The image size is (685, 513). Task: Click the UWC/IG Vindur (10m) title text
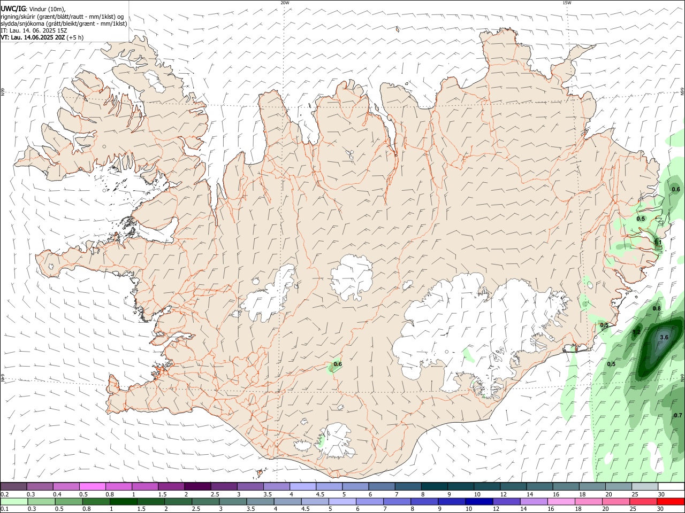pos(33,9)
